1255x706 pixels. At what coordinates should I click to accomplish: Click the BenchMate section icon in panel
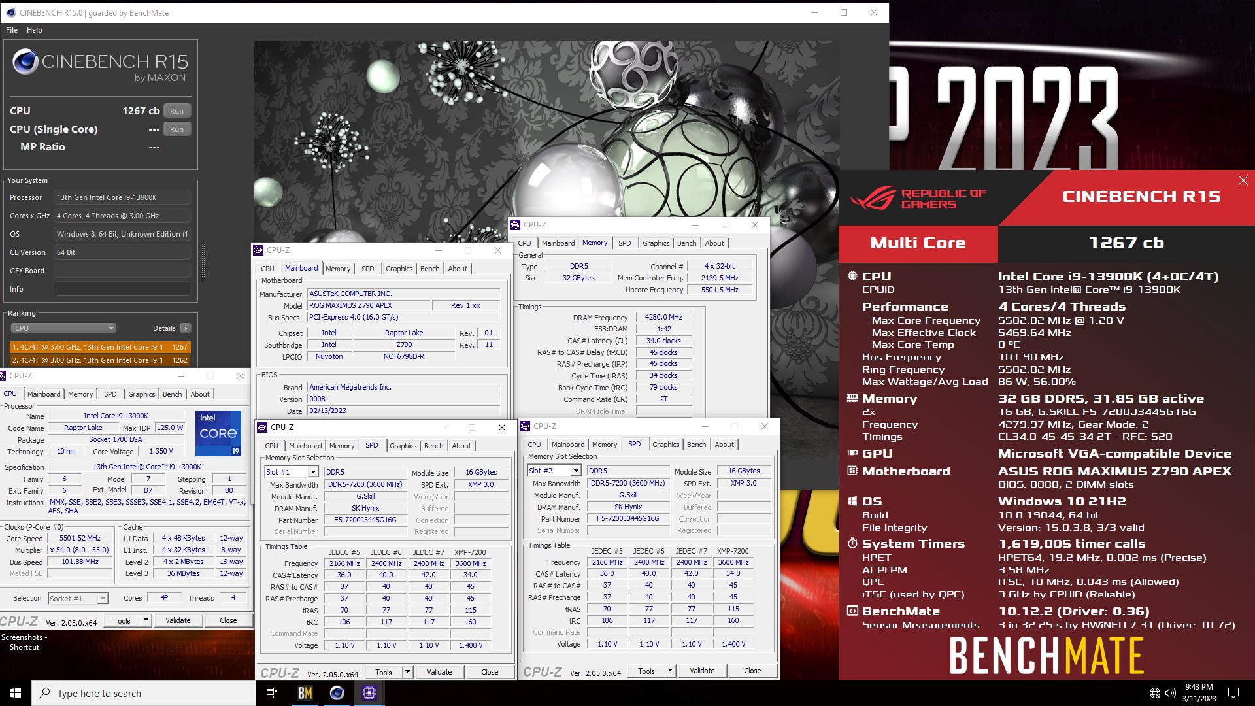pyautogui.click(x=852, y=611)
